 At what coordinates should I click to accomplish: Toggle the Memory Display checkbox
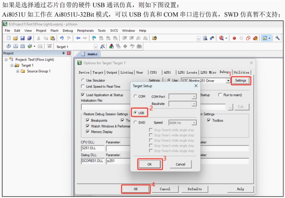tap(88, 132)
